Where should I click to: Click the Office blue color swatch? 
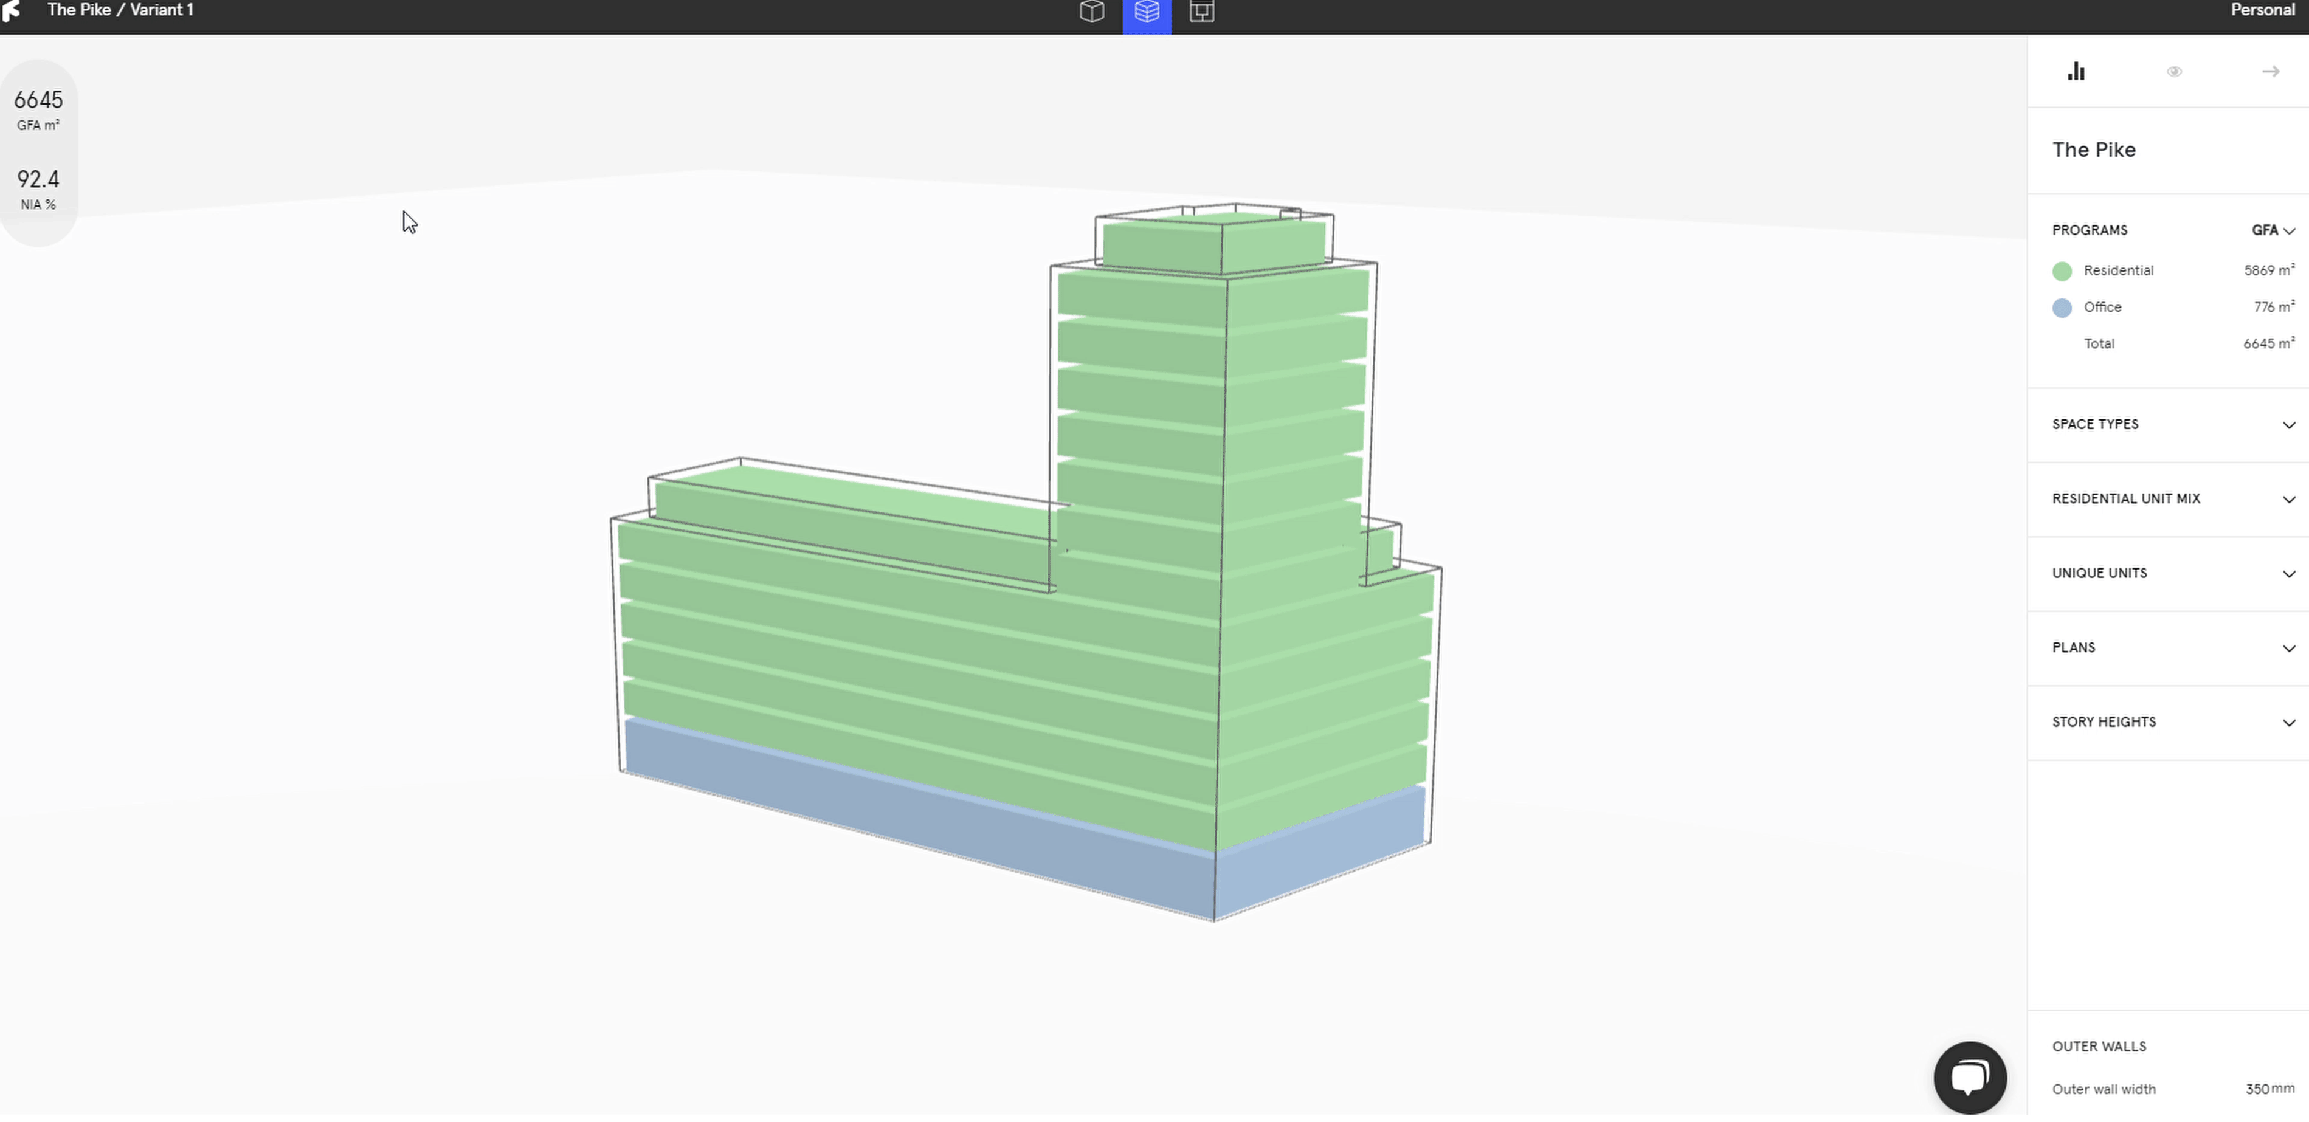point(2062,308)
